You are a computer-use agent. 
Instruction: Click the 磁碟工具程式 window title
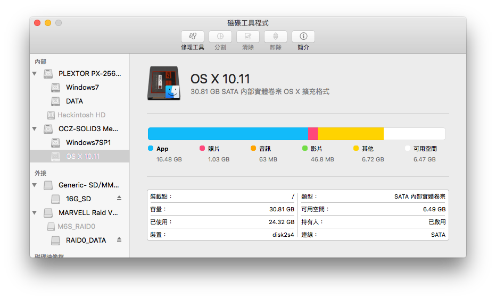point(248,23)
